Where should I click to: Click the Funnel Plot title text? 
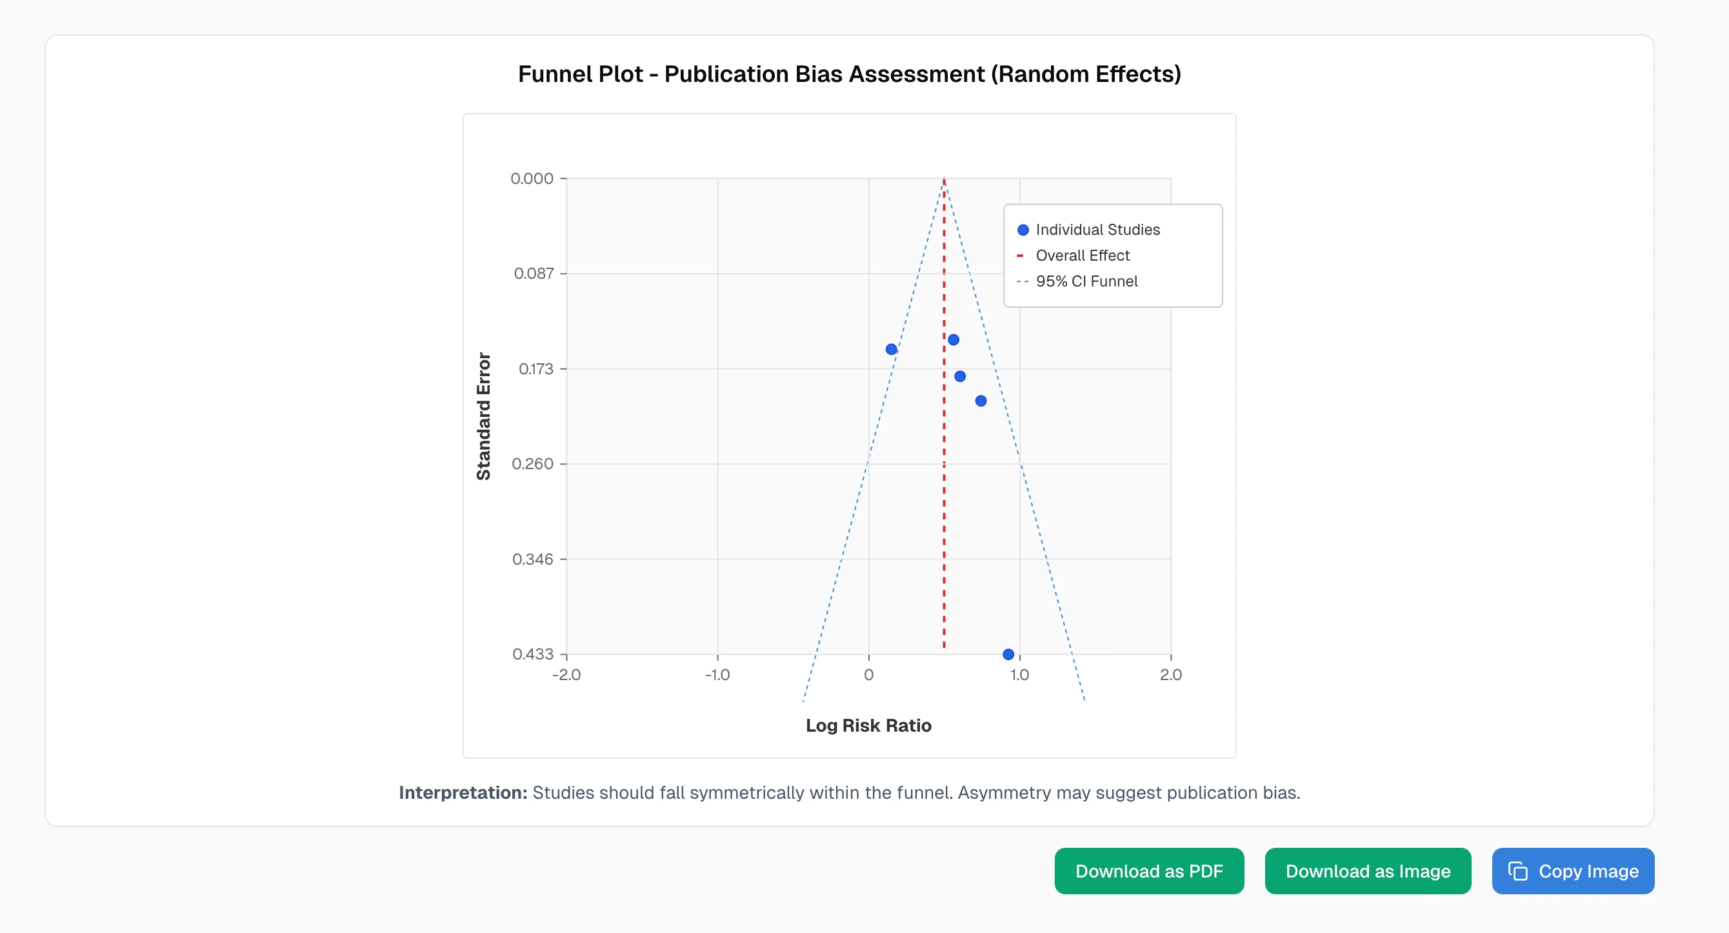pyautogui.click(x=849, y=74)
